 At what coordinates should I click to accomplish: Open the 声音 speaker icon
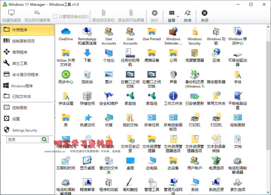point(173,74)
